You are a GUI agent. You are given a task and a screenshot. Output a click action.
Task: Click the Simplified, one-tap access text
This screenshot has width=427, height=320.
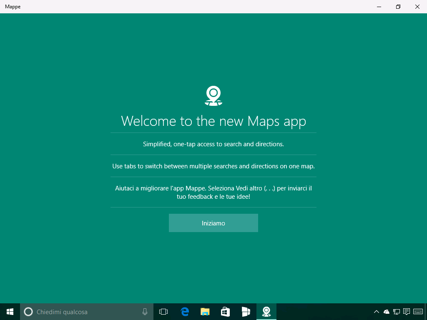point(213,144)
